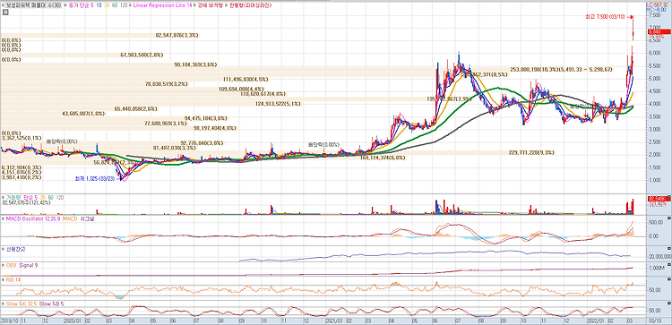Click the '111,496,030(4.5%)' volume profile label
The image size is (672, 325).
(x=246, y=79)
